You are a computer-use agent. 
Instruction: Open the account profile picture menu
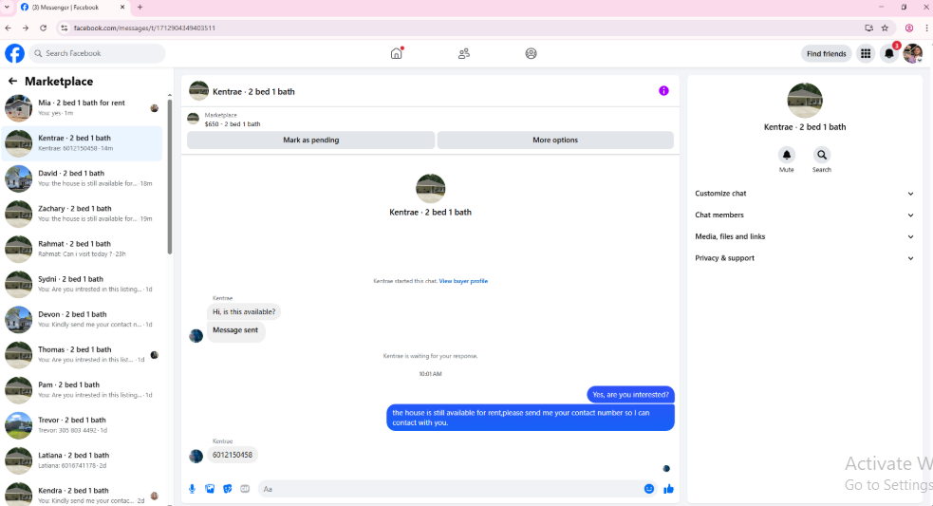[913, 53]
